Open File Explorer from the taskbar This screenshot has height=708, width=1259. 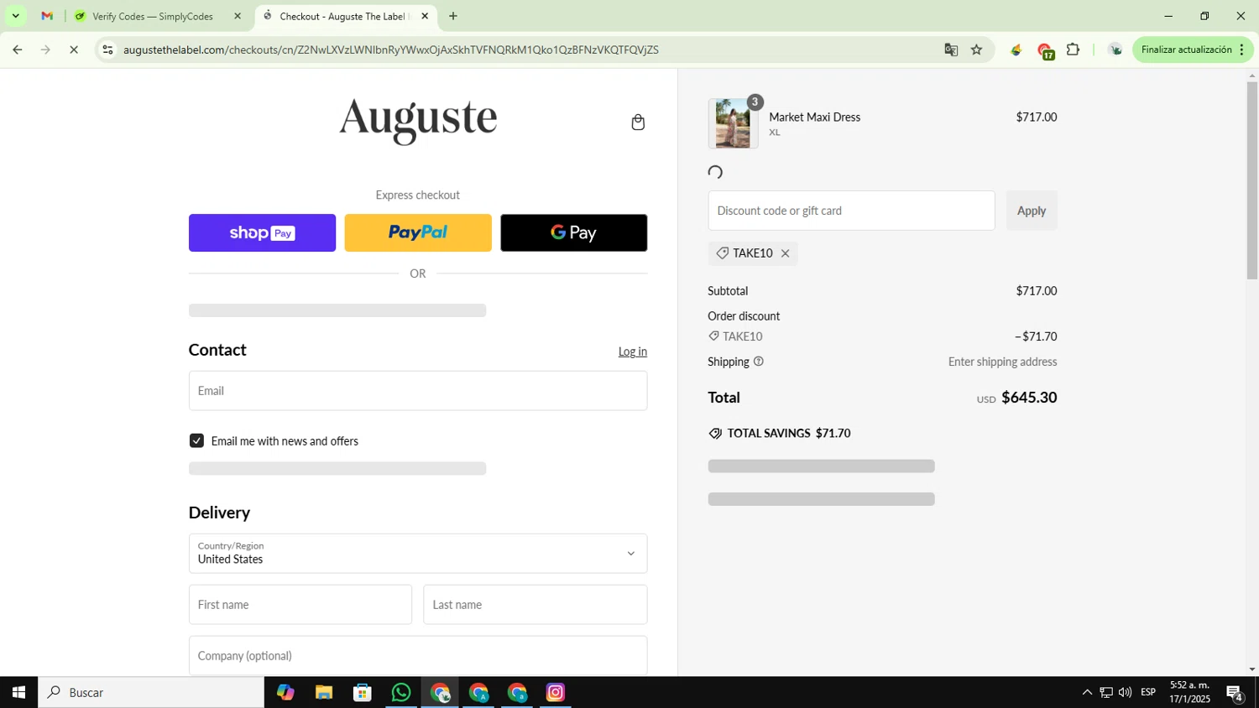[324, 692]
